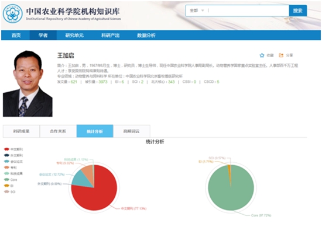Viewport: 322px width, 227px height.
Task: Click the share (分享) icon
Action: tap(281, 55)
